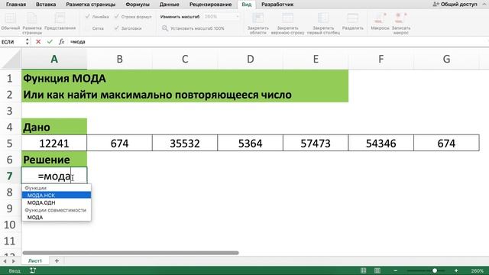This screenshot has width=489, height=275.
Task: Click the horizontal scrollbar
Action: click(131, 253)
